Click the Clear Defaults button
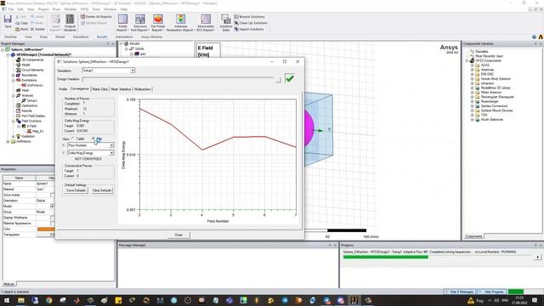 [x=102, y=190]
